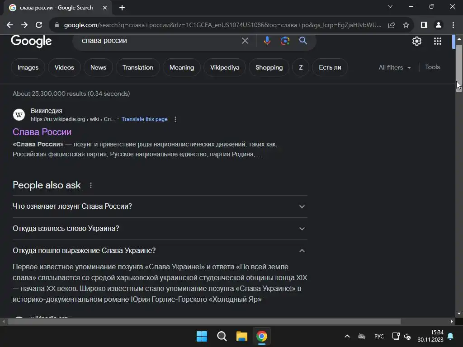Switch to Shopping results

269,68
